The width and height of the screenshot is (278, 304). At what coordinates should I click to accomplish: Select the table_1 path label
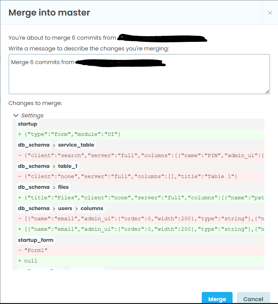pos(68,166)
